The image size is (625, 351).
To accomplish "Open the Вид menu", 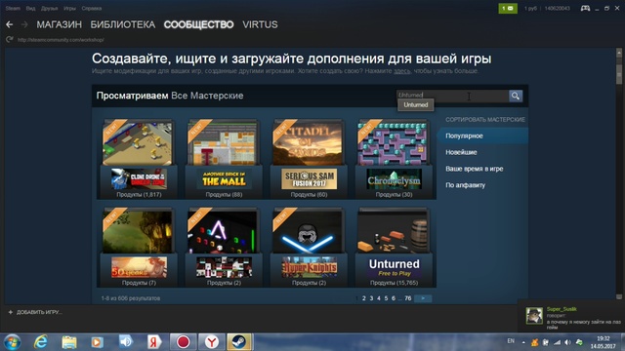I will click(30, 9).
